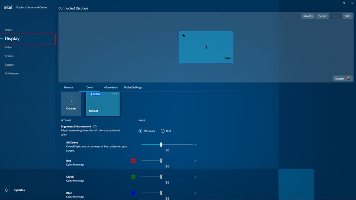The height and width of the screenshot is (200, 356).
Task: Click the Green color intensity slider handle
Action: tap(161, 177)
